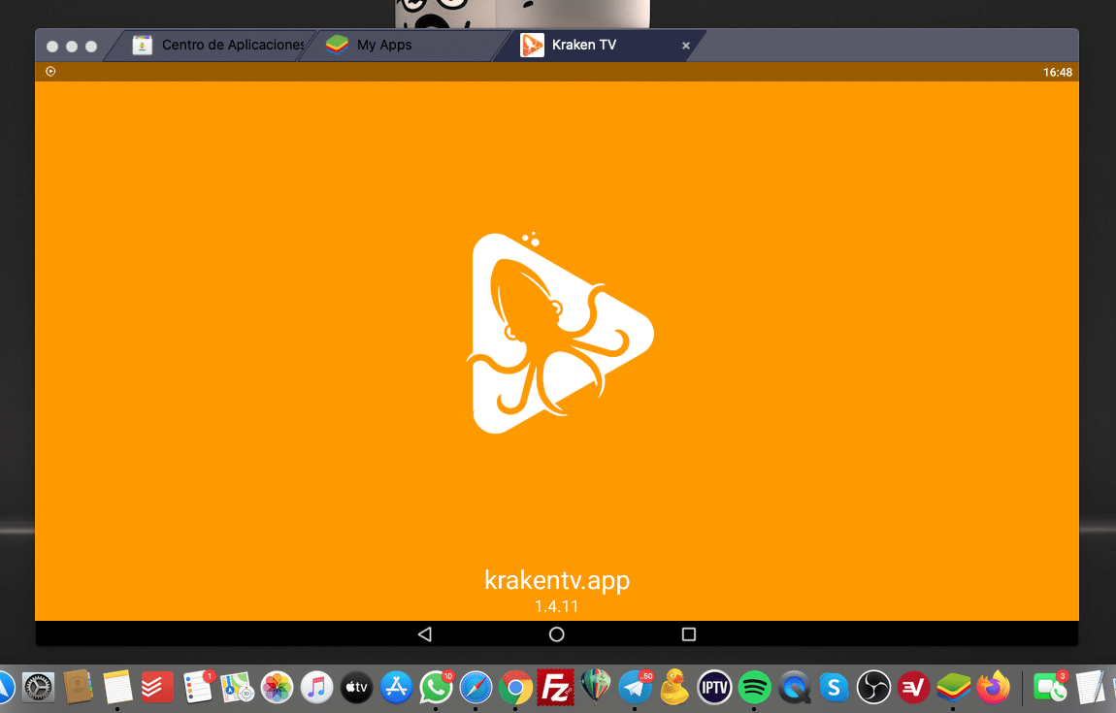The height and width of the screenshot is (713, 1116).
Task: Open ExpressVPN in the dock
Action: pyautogui.click(x=913, y=688)
